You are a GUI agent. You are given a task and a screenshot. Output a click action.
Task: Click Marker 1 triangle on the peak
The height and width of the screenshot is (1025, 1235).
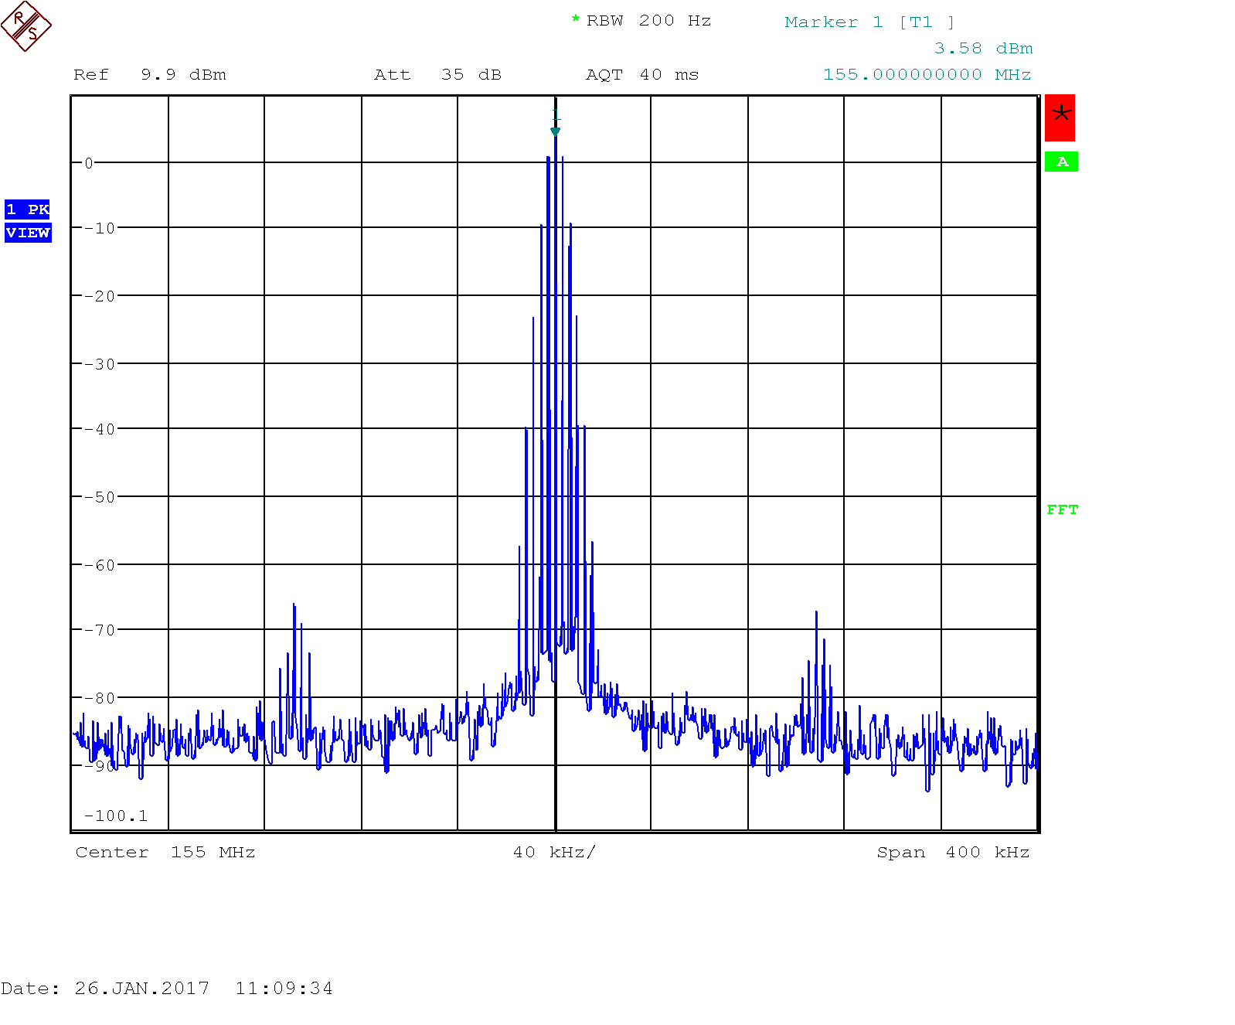(555, 132)
